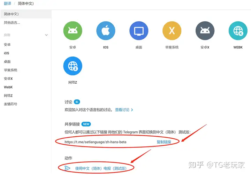Click the paper plane icon under 动作
The width and height of the screenshot is (251, 175).
67,168
